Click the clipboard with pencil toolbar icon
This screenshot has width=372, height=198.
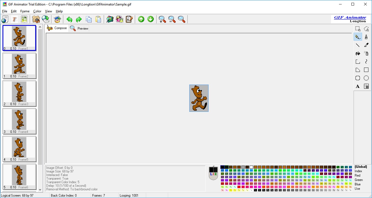(129, 19)
